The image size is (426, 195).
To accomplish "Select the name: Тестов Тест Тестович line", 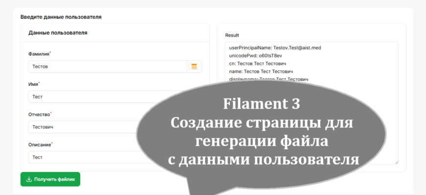I will (x=261, y=71).
